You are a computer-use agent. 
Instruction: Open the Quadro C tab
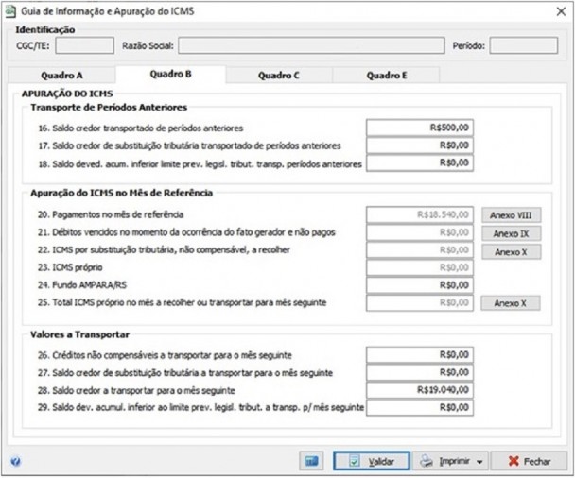278,76
